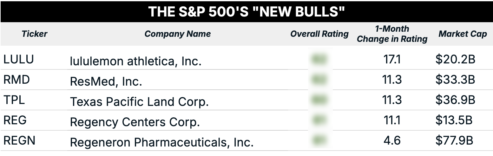Select the blurred rating badge for REGN
The image size is (493, 156).
coord(319,140)
